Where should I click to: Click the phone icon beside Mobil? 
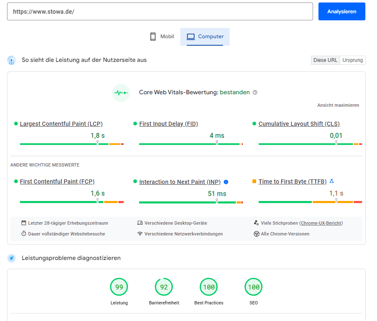tap(153, 37)
